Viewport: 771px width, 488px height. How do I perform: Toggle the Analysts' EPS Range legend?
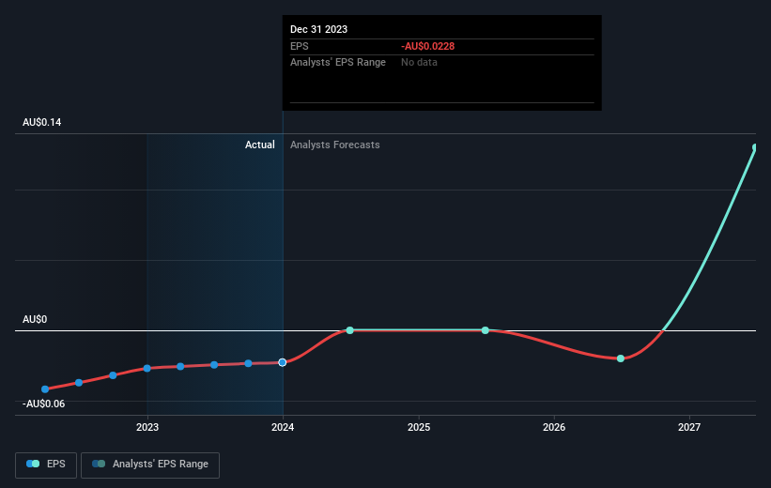(x=150, y=465)
